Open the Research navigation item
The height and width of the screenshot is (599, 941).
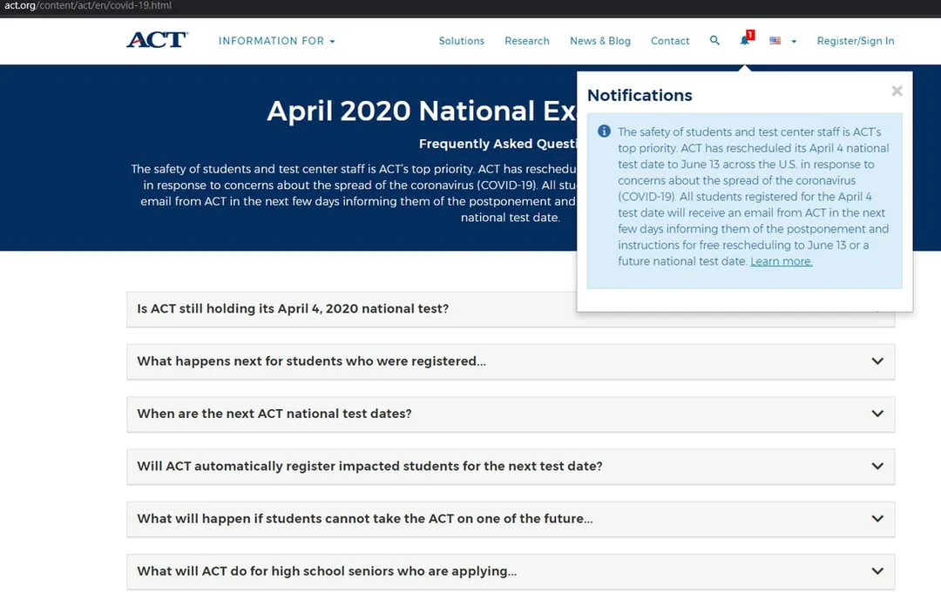pos(527,41)
